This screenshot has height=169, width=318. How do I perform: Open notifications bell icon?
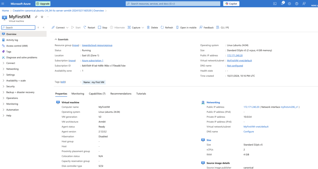282,4
